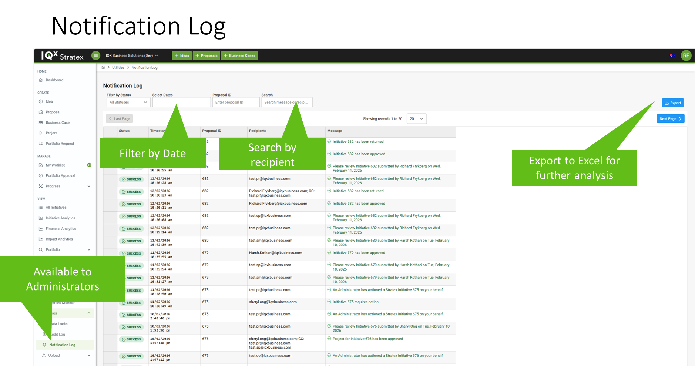Click Utilities in the breadcrumb
695x366 pixels.
pos(118,67)
